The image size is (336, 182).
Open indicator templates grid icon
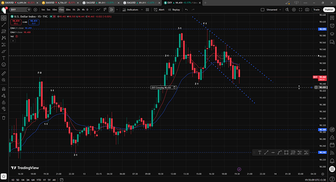[148, 10]
